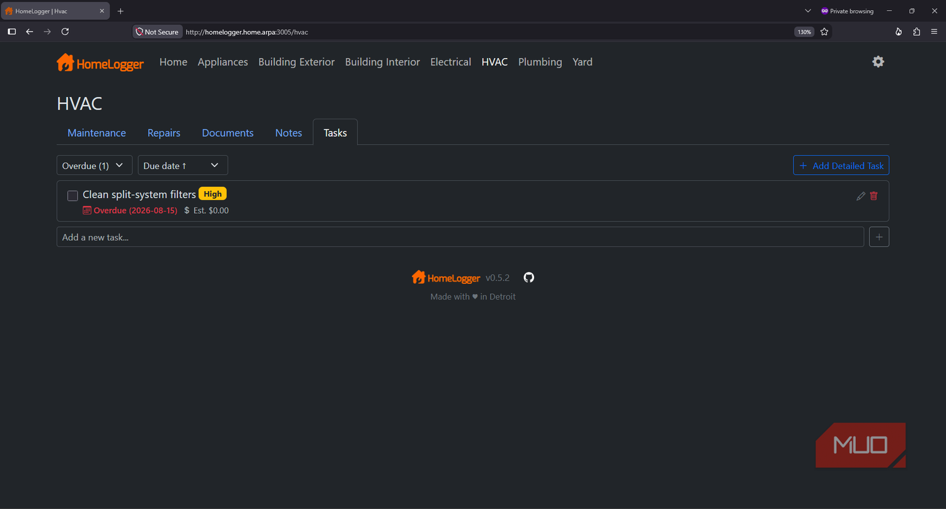This screenshot has height=509, width=946.
Task: Click the Add a new task input field
Action: (460, 237)
